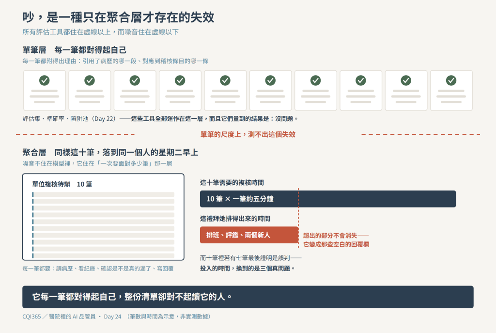Click the label 這十筆需要的複核時間
Image resolution: width=496 pixels, height=333 pixels.
[232, 183]
